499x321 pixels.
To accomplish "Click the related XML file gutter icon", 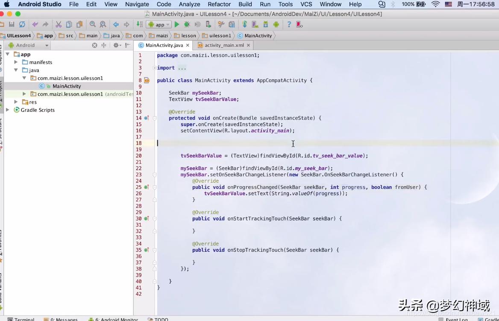I will (147, 80).
